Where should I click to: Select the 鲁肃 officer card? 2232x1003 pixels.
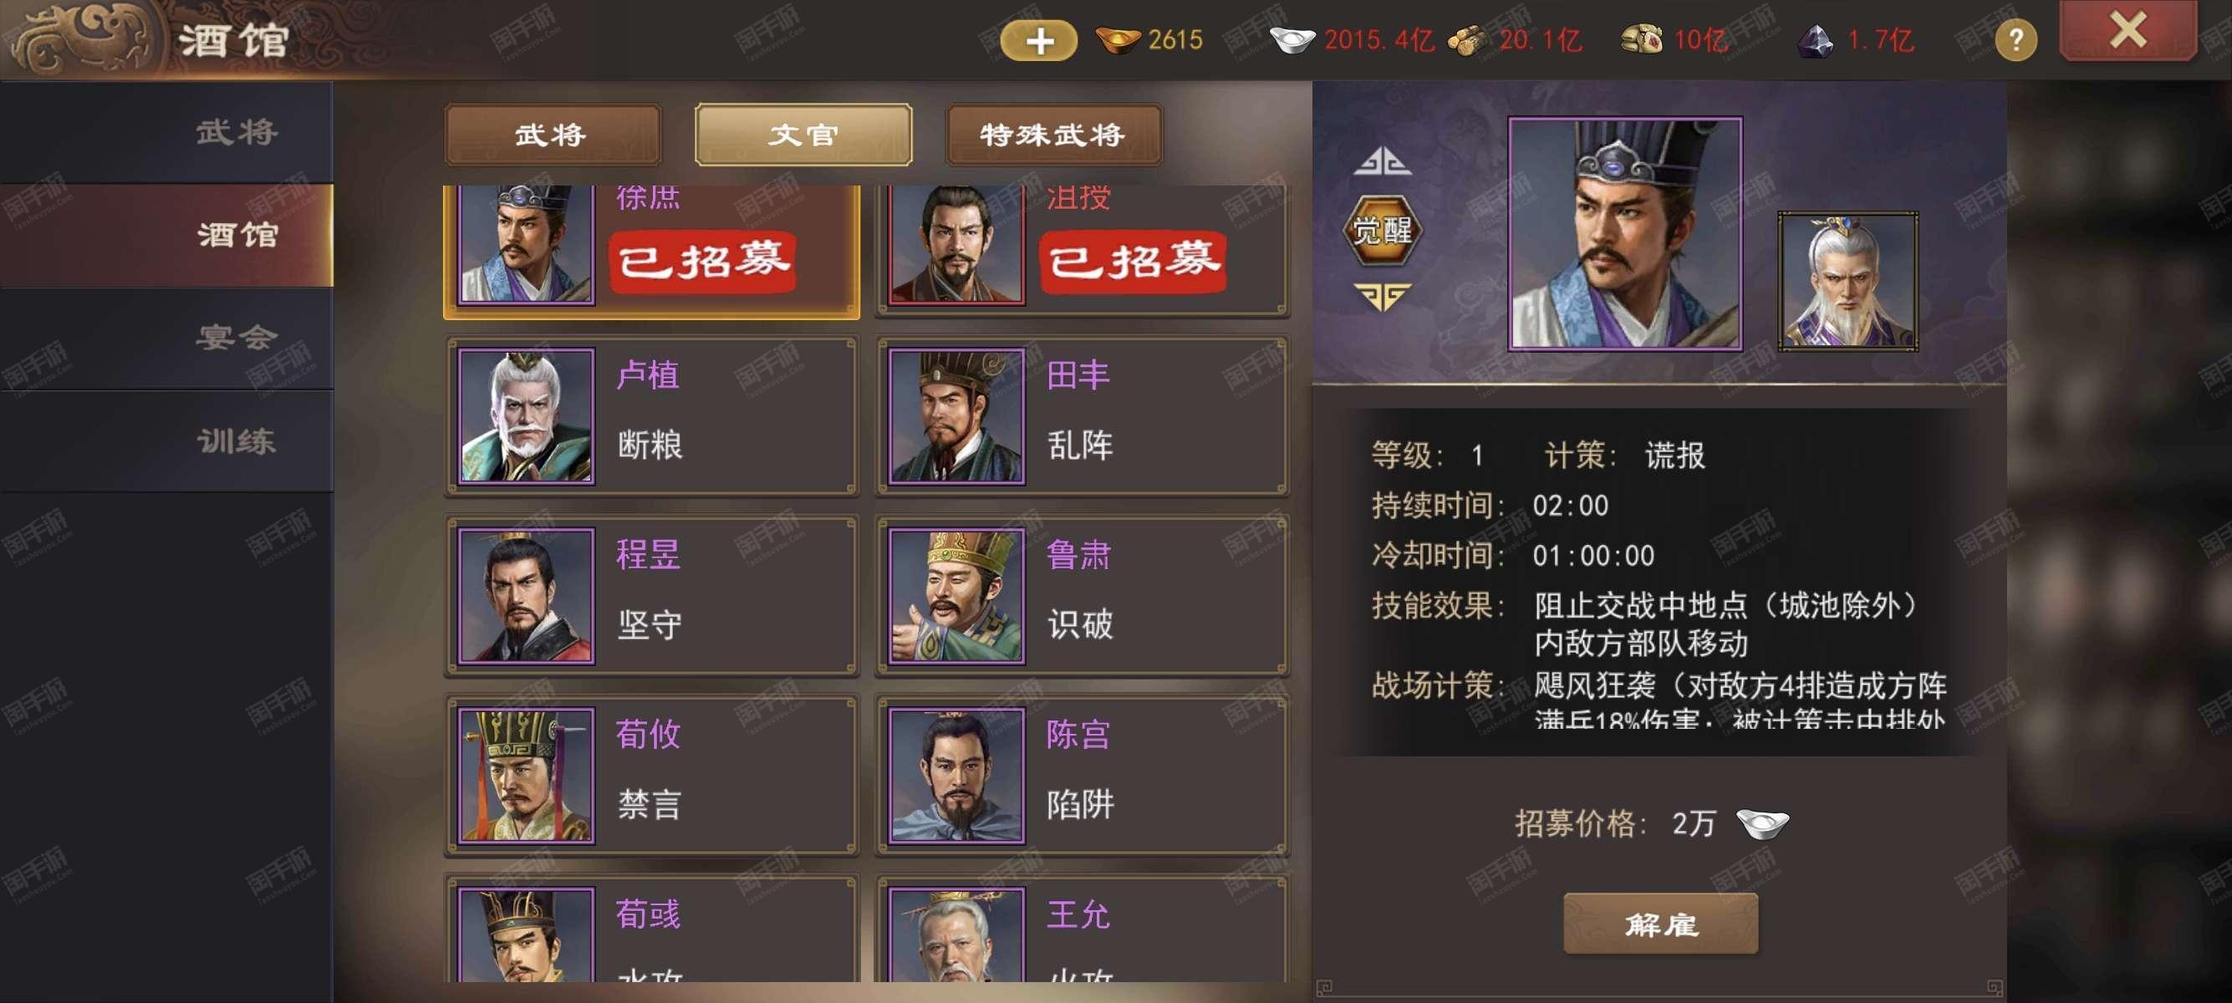[x=1083, y=596]
